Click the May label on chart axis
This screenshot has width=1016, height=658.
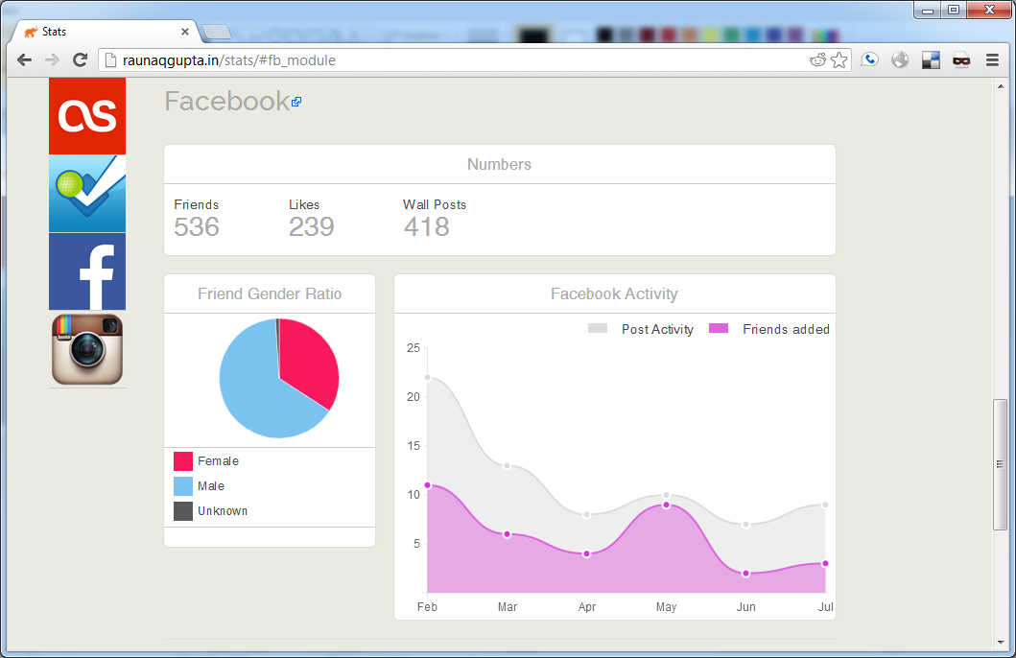tap(666, 607)
